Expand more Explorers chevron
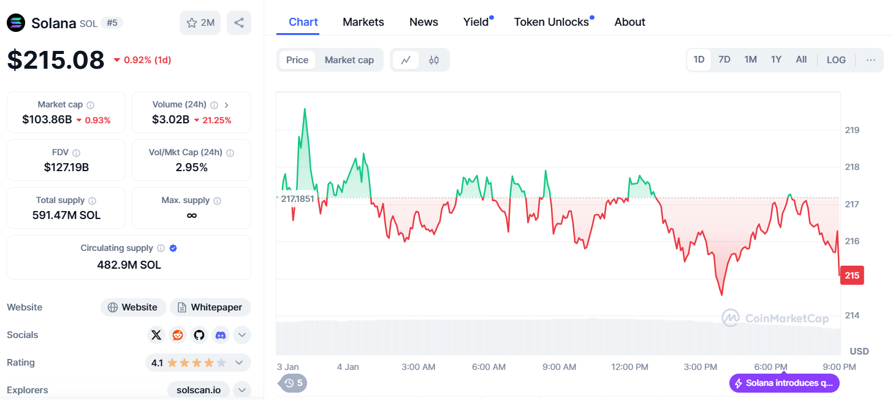This screenshot has width=893, height=400. 242,390
